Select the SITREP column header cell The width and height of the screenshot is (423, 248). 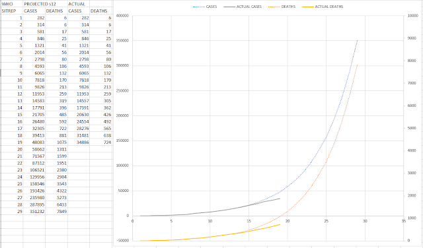point(12,11)
